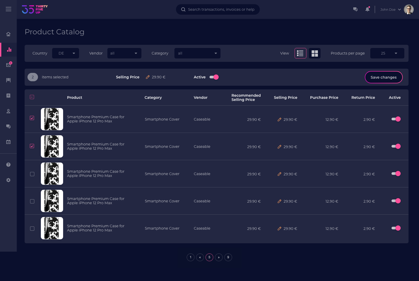Image resolution: width=419 pixels, height=281 pixels.
Task: Toggle Active switch in fourth product row
Action: [x=396, y=201]
